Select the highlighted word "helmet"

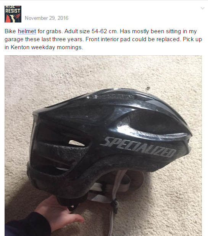pyautogui.click(x=27, y=31)
